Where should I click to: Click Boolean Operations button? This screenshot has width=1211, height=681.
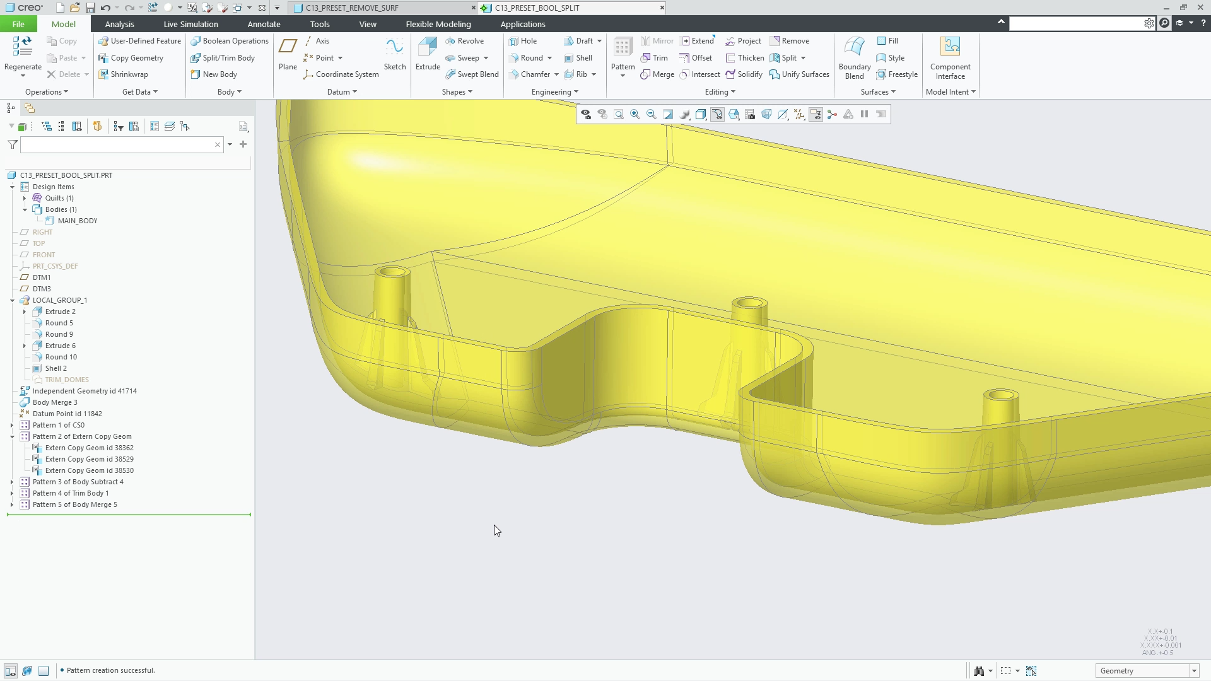coord(230,41)
